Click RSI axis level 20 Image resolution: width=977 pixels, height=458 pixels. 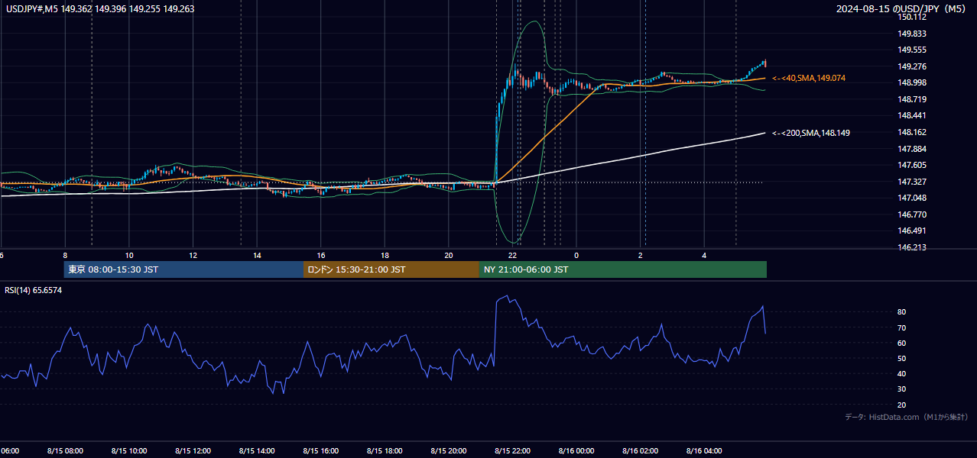tap(902, 405)
